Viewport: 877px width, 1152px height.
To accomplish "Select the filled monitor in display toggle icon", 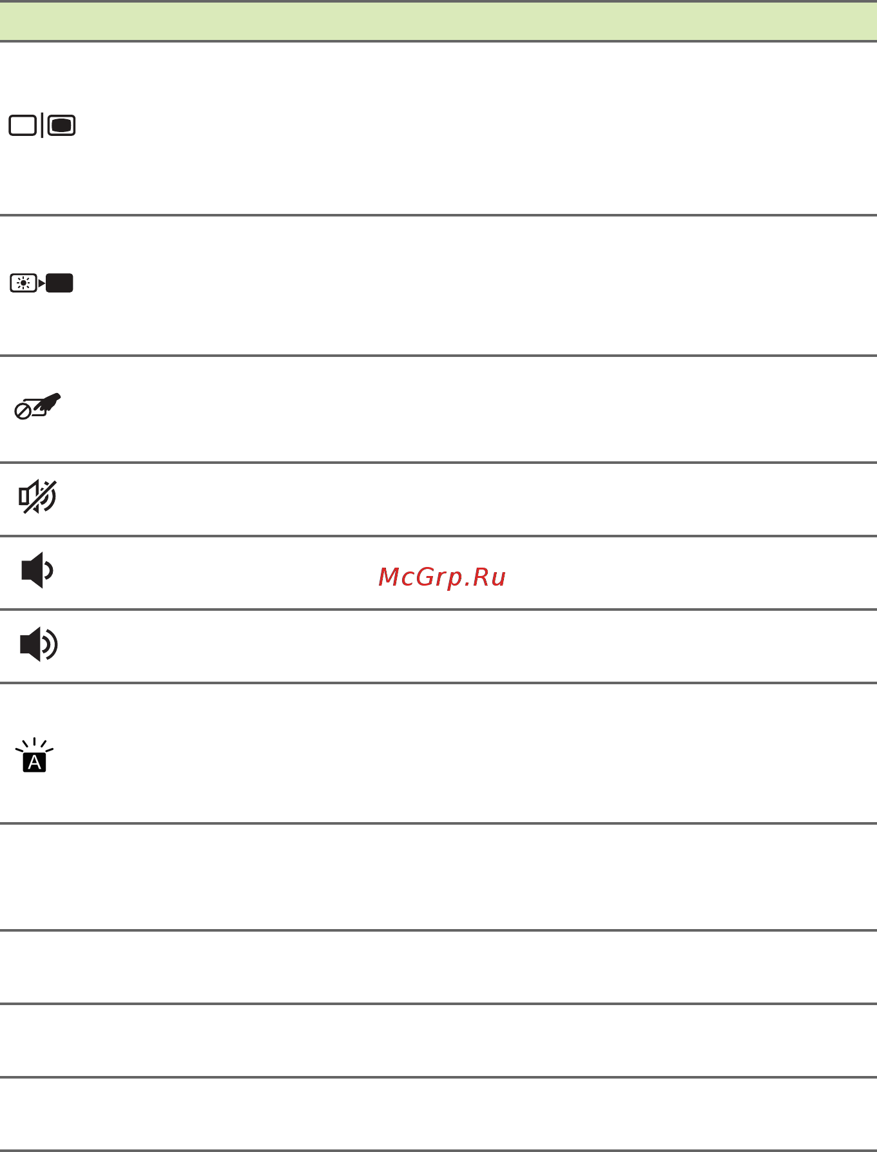I will pyautogui.click(x=62, y=125).
